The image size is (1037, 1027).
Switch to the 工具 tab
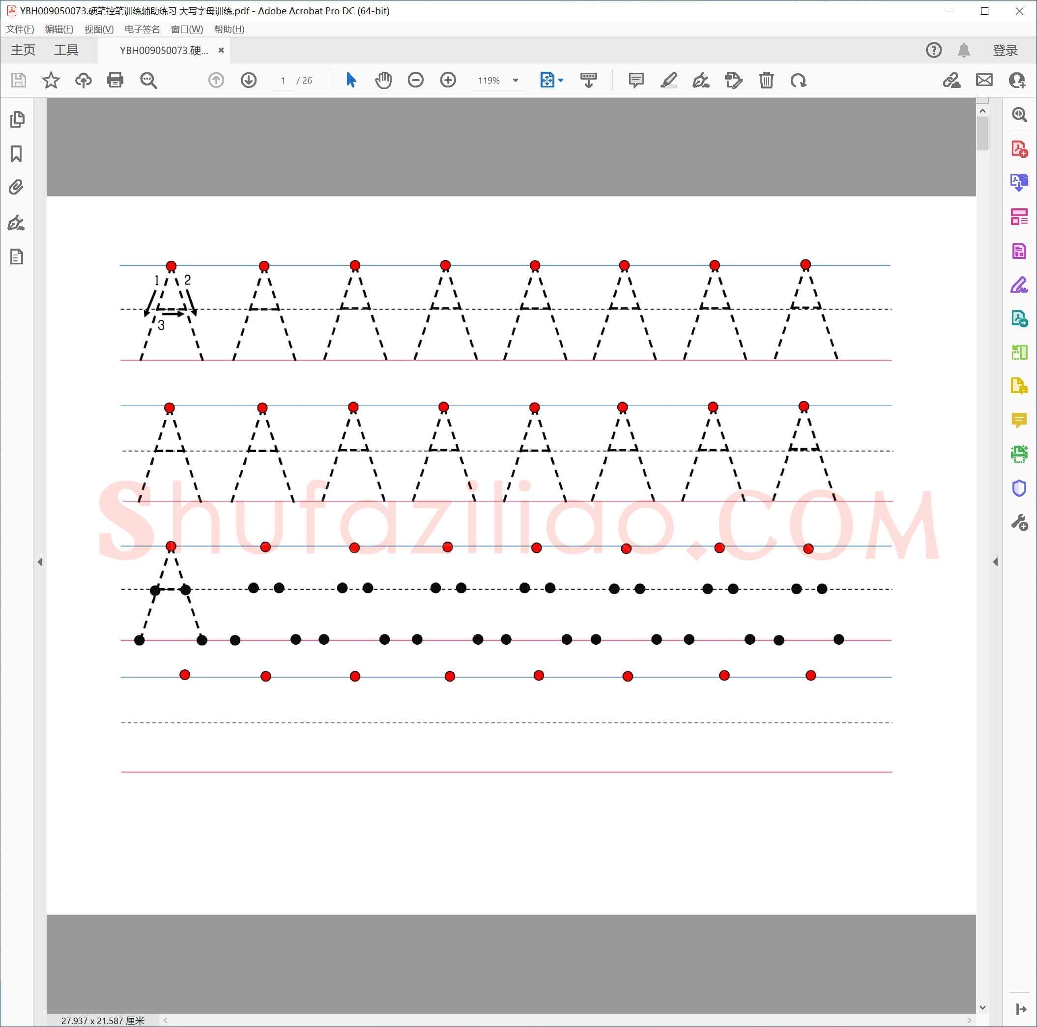click(x=66, y=50)
